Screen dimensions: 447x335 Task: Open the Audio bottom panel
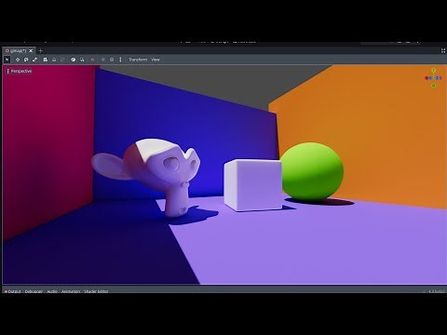pos(52,291)
